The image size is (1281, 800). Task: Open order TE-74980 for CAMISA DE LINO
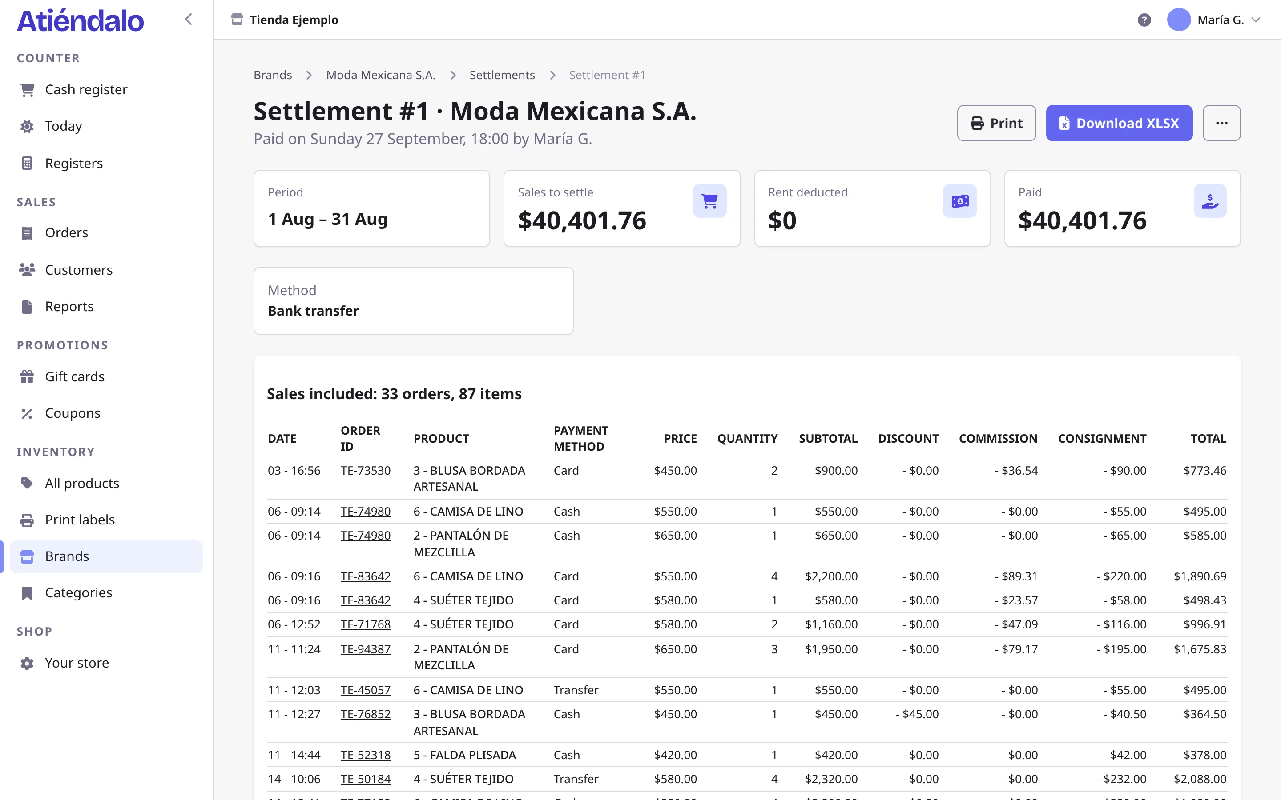coord(365,512)
